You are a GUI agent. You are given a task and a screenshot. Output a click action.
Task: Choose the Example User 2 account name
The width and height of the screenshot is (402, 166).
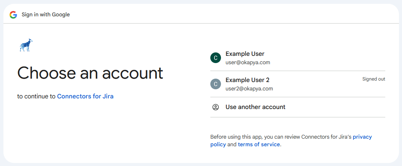[247, 80]
